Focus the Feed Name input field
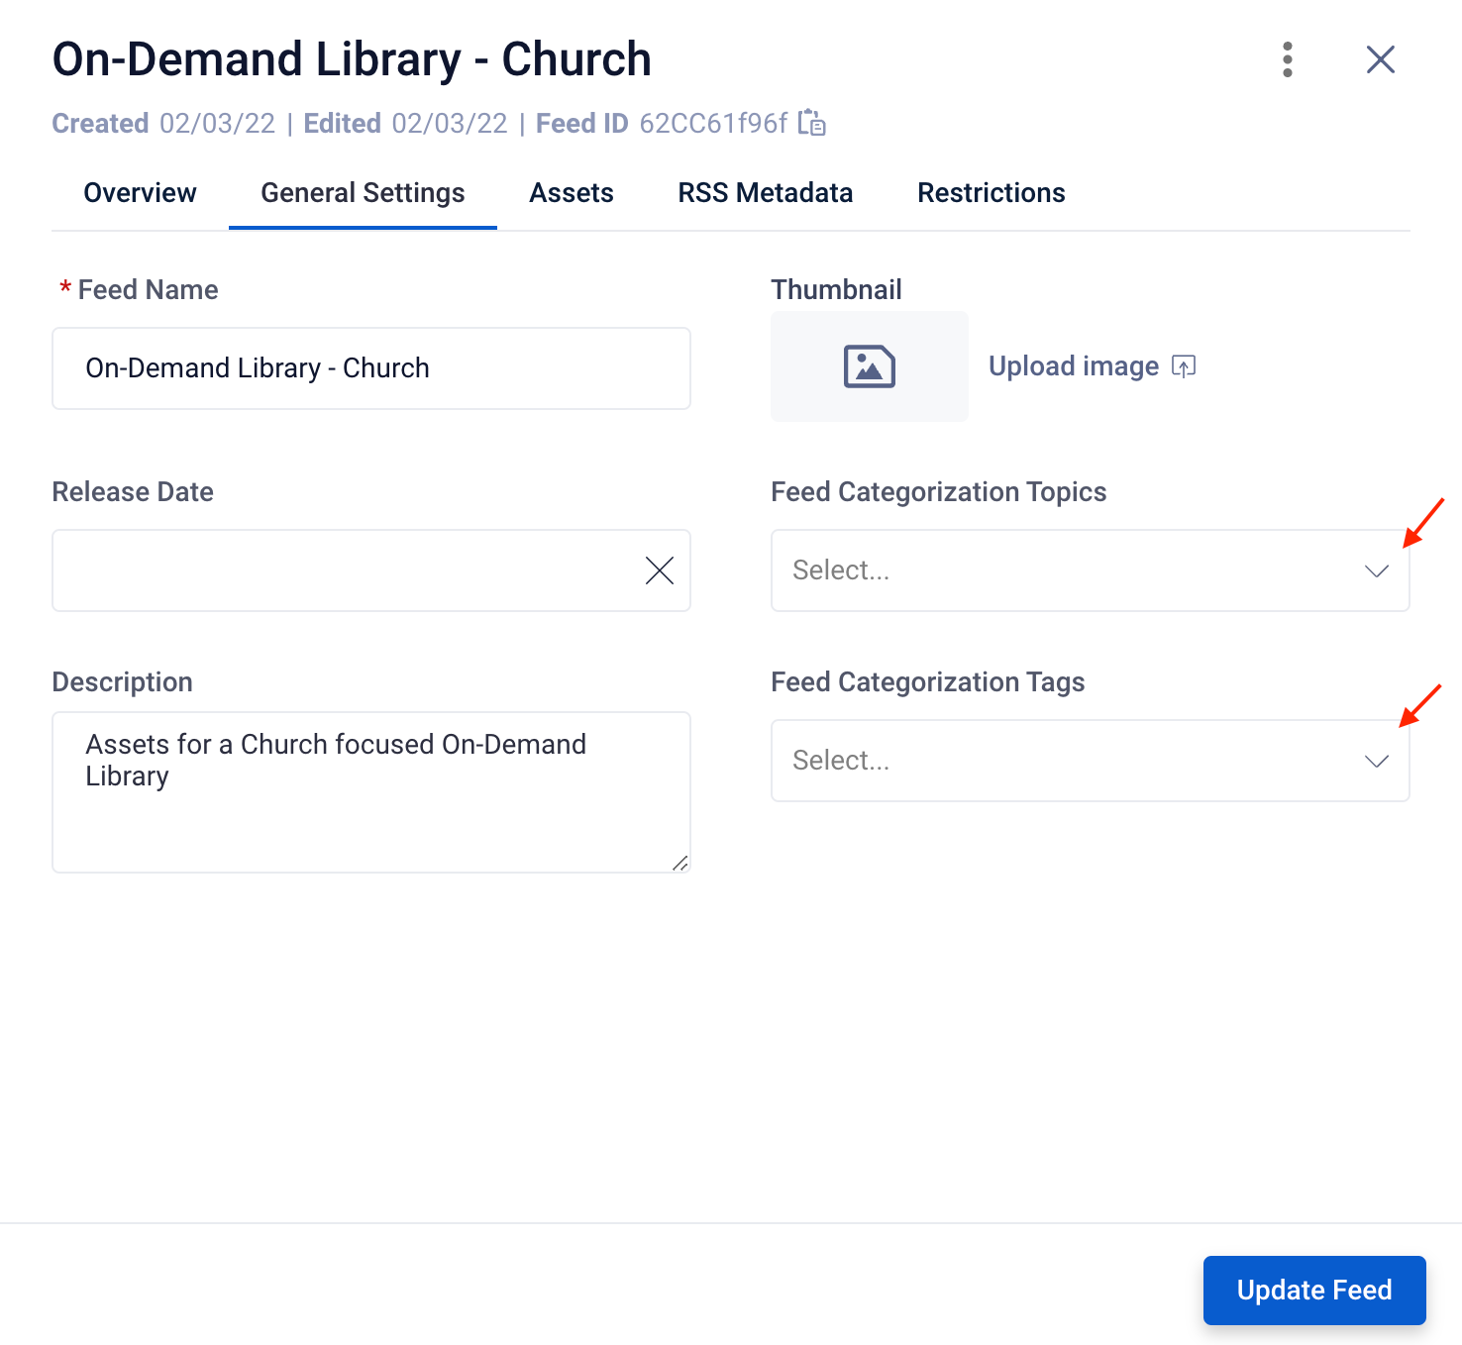 coord(370,368)
